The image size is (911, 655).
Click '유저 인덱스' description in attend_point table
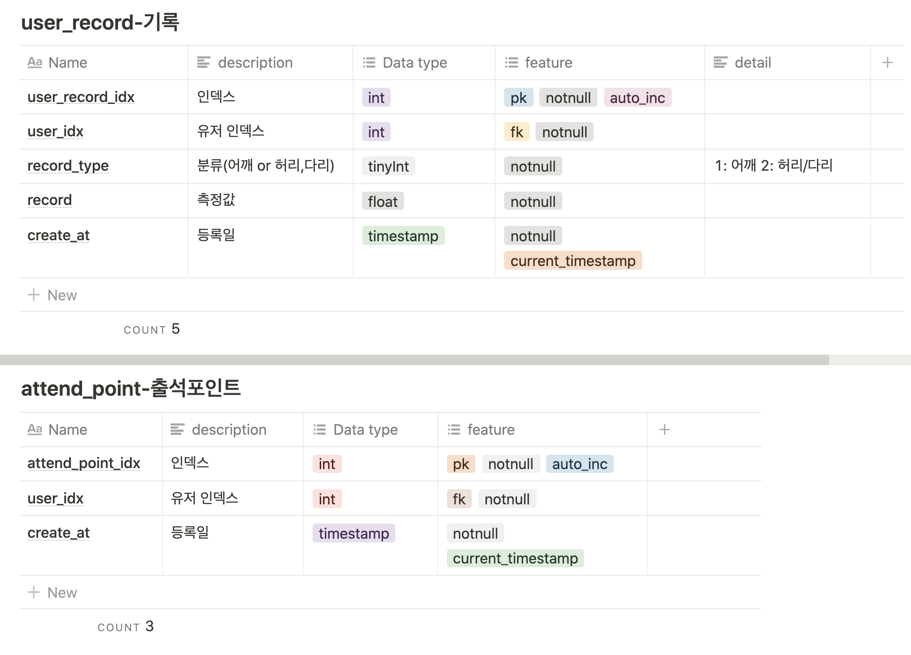coord(204,498)
